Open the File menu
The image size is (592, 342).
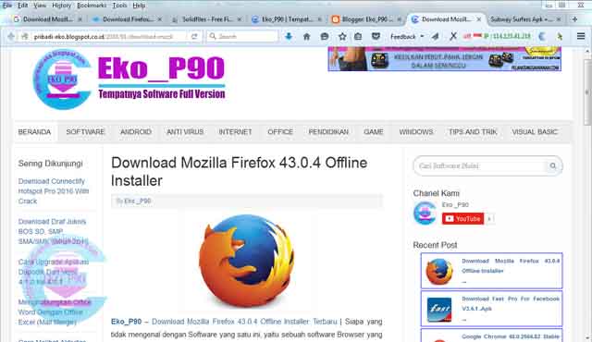click(x=7, y=6)
